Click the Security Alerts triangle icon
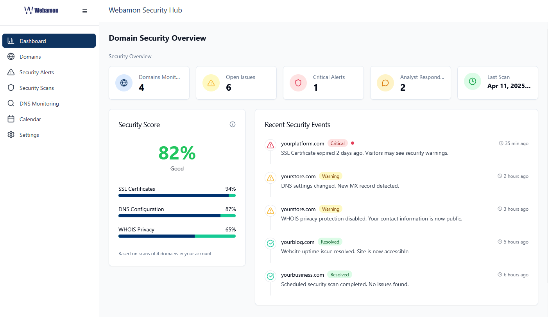This screenshot has height=317, width=548. (x=11, y=72)
